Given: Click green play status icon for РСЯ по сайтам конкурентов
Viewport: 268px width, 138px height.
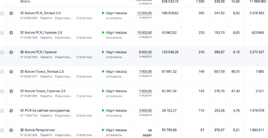Looking at the screenshot, I should pyautogui.click(x=103, y=110).
